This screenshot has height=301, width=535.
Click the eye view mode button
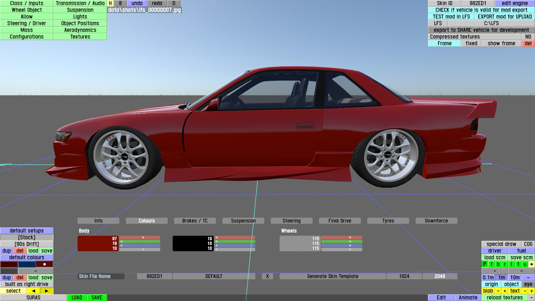(x=528, y=284)
